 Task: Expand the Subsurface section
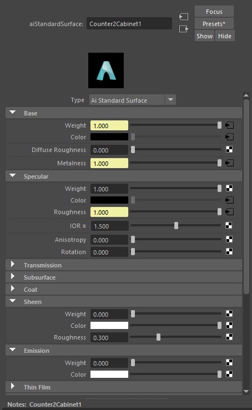[x=12, y=277]
